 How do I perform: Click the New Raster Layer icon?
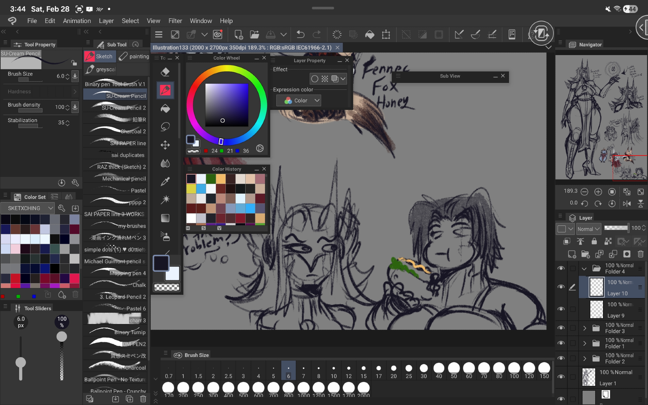tap(572, 254)
